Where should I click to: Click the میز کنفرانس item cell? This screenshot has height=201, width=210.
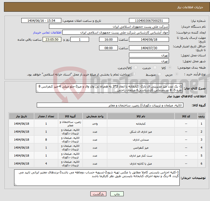141,148
